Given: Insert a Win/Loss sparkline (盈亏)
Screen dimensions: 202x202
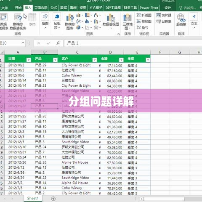Looking at the screenshot, I should [x=143, y=27].
